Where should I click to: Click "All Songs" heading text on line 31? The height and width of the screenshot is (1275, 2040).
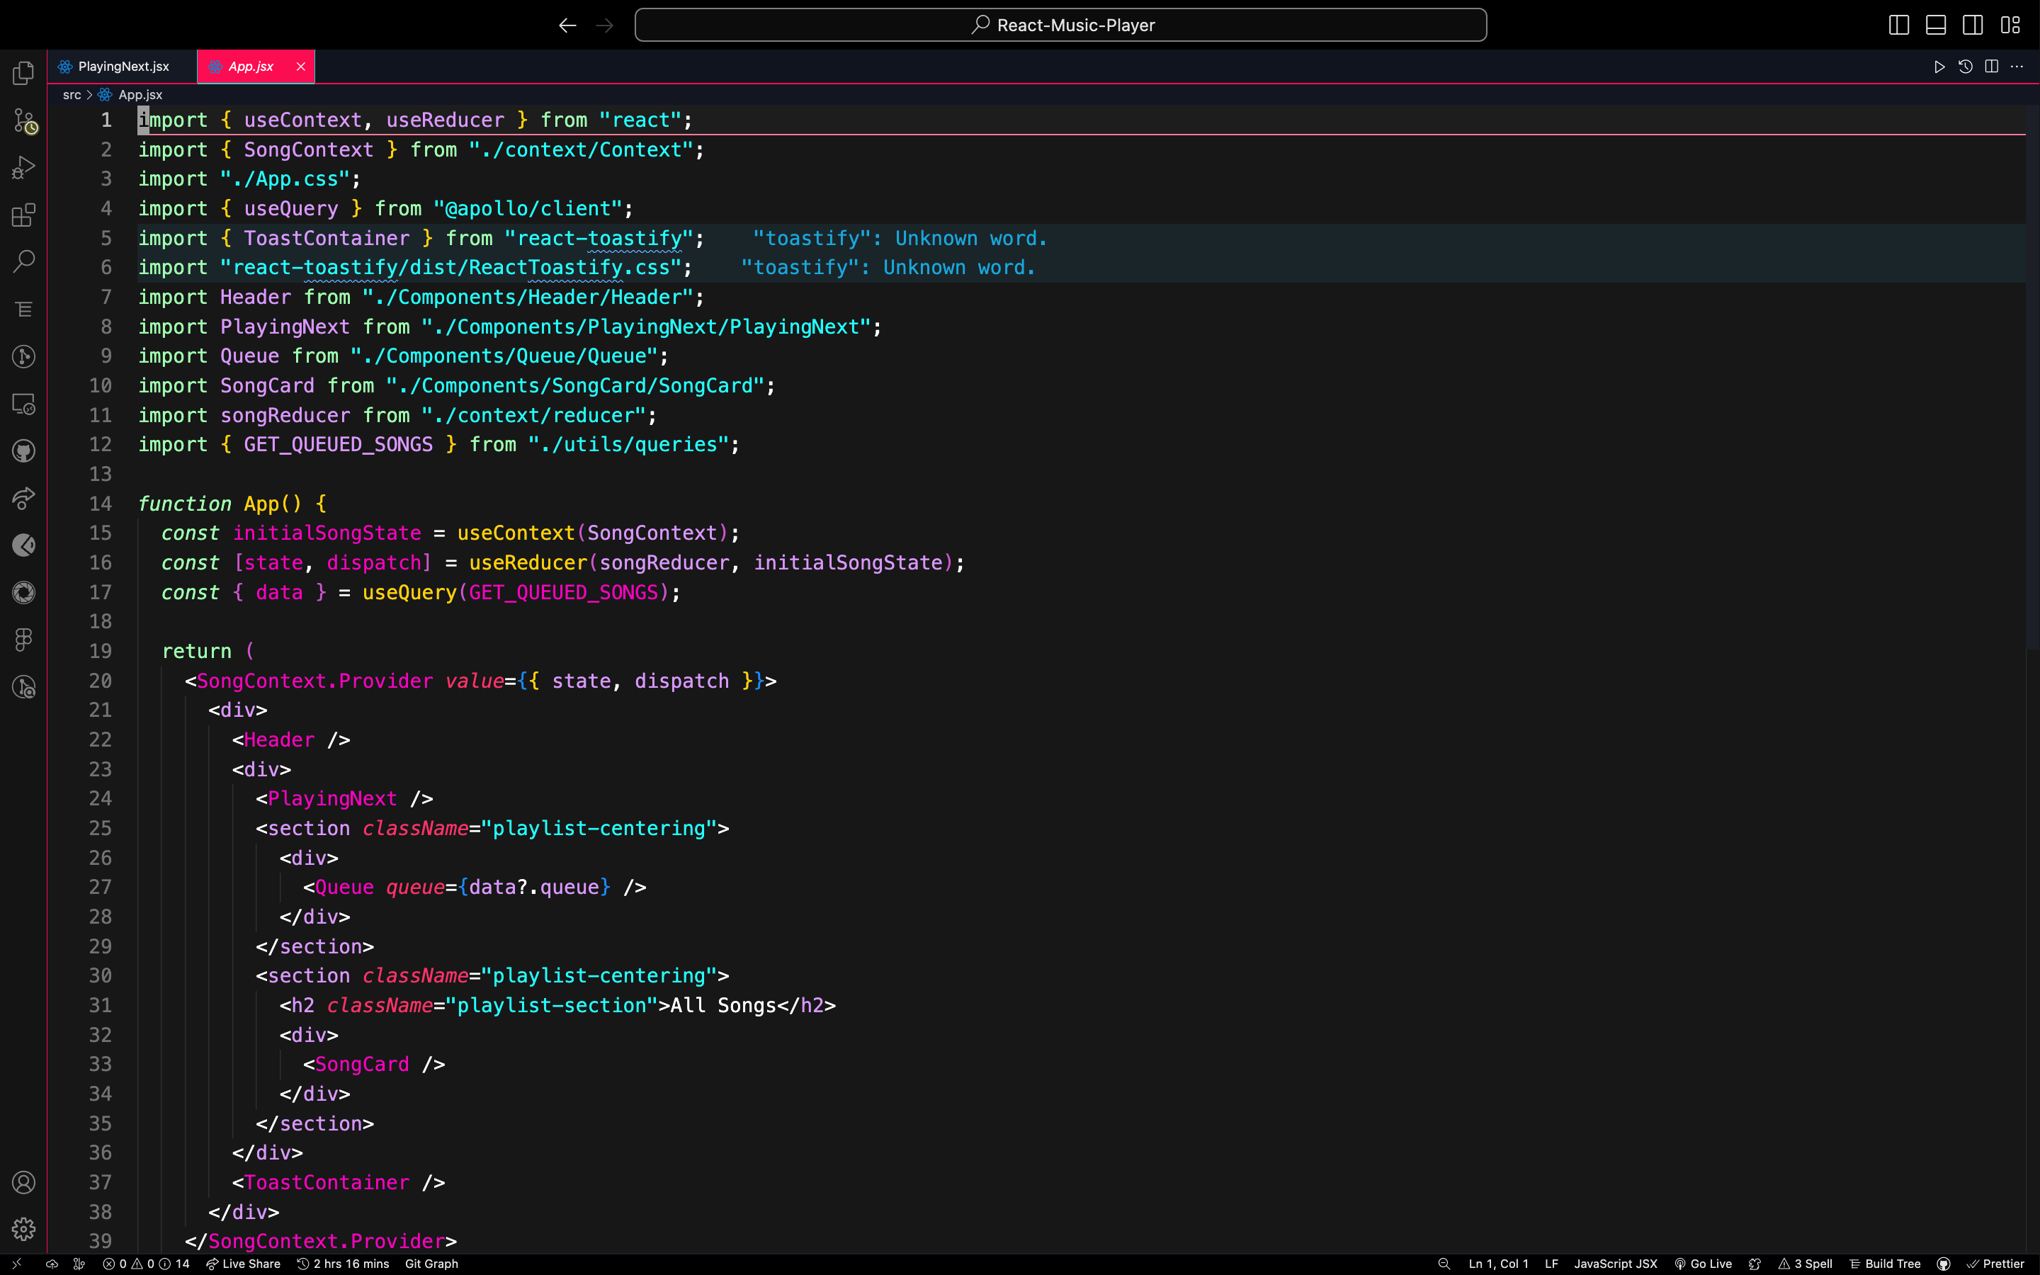pyautogui.click(x=723, y=1005)
